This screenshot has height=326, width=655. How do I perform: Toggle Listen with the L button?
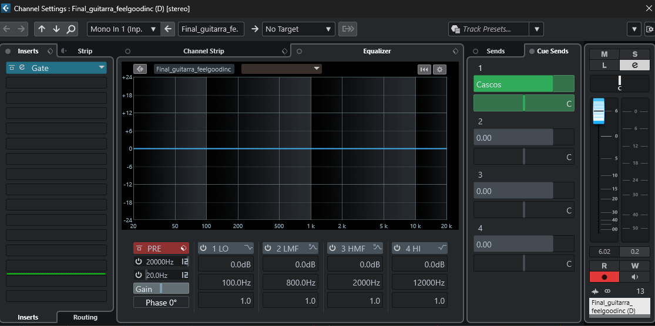[x=604, y=65]
